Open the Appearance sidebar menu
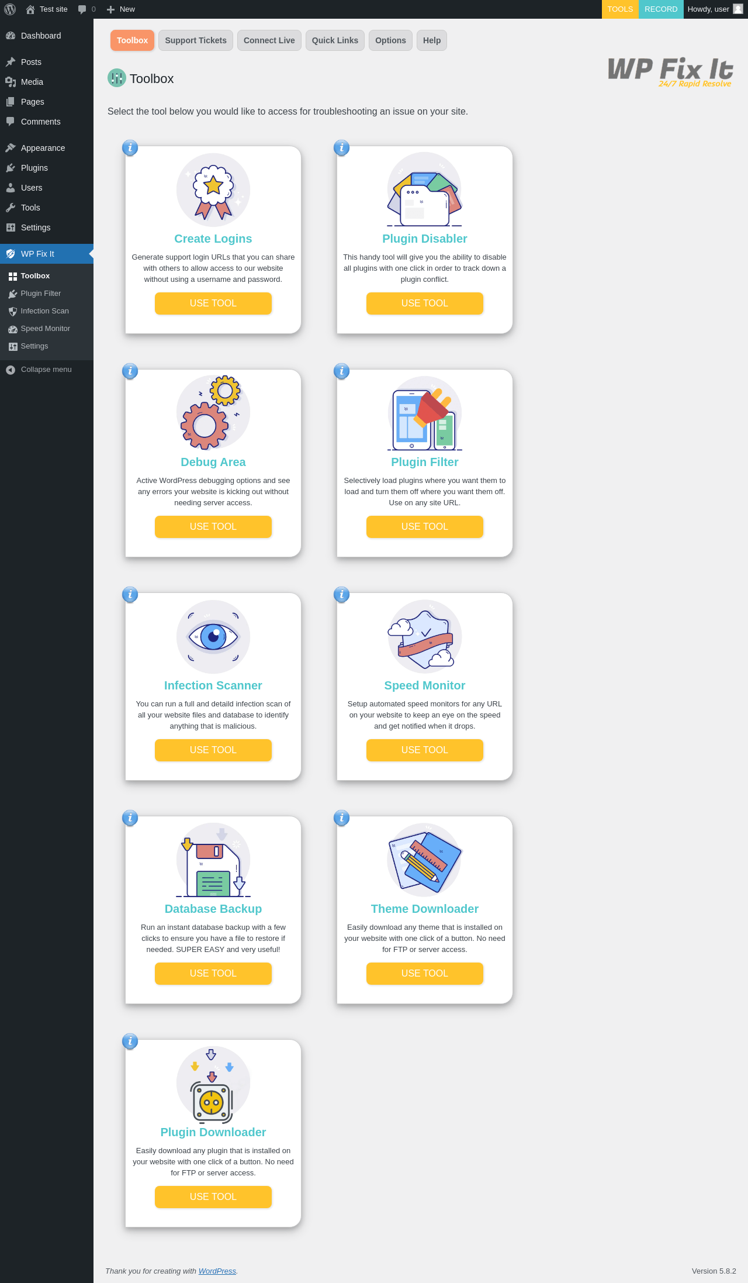This screenshot has height=1283, width=748. pos(47,148)
